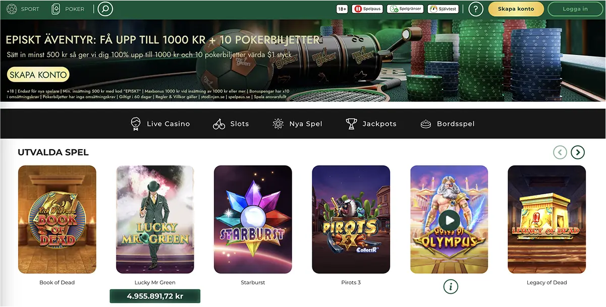Click the 18+ badge
The width and height of the screenshot is (606, 307).
(x=342, y=9)
